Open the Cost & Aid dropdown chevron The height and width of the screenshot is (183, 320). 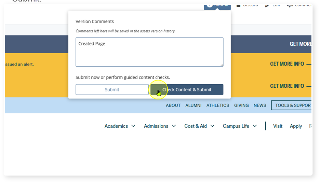[x=212, y=126]
